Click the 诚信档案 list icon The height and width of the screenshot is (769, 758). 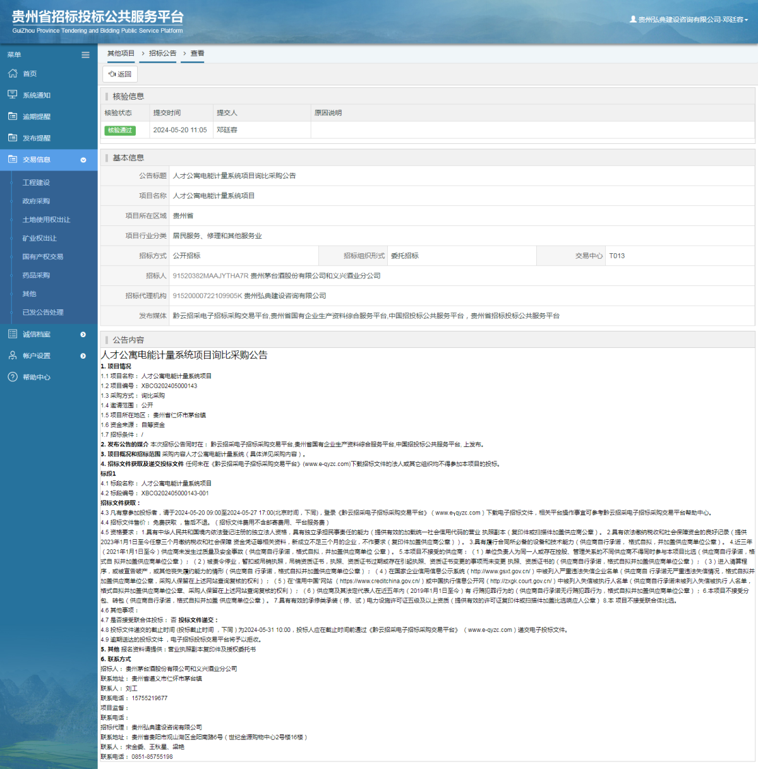[13, 334]
